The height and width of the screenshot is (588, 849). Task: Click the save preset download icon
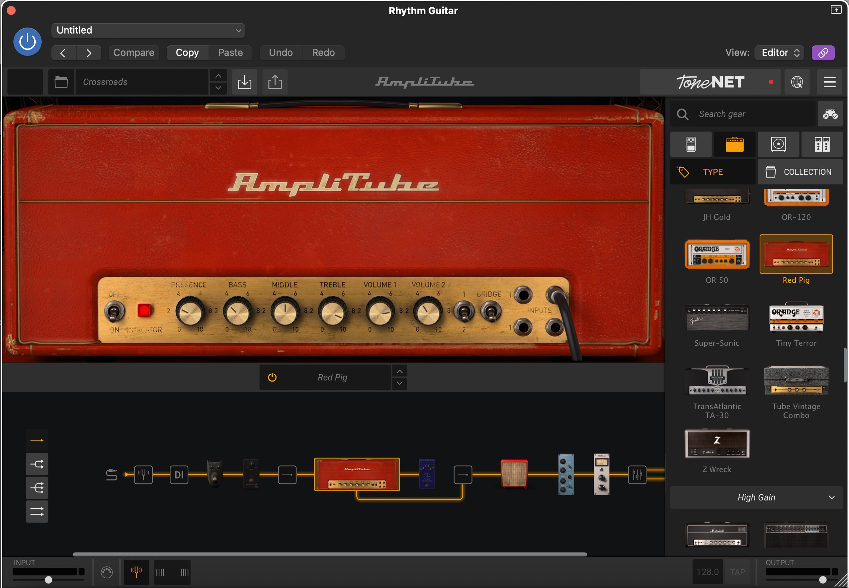tap(245, 82)
